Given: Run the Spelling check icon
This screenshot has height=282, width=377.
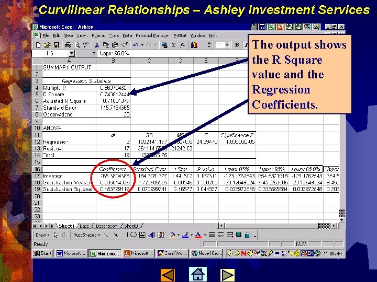Looking at the screenshot, I should tap(85, 45).
